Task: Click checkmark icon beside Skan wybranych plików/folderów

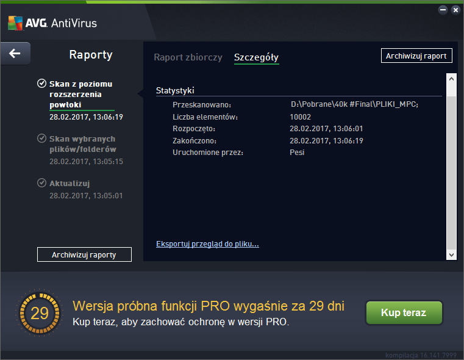Action: [x=41, y=139]
